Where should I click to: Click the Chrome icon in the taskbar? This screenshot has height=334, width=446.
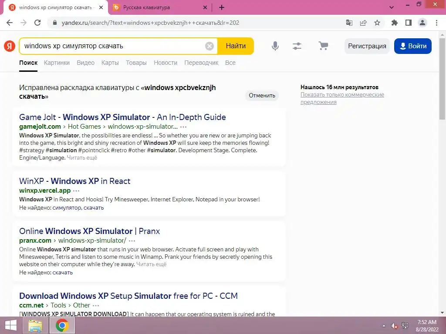(62, 325)
